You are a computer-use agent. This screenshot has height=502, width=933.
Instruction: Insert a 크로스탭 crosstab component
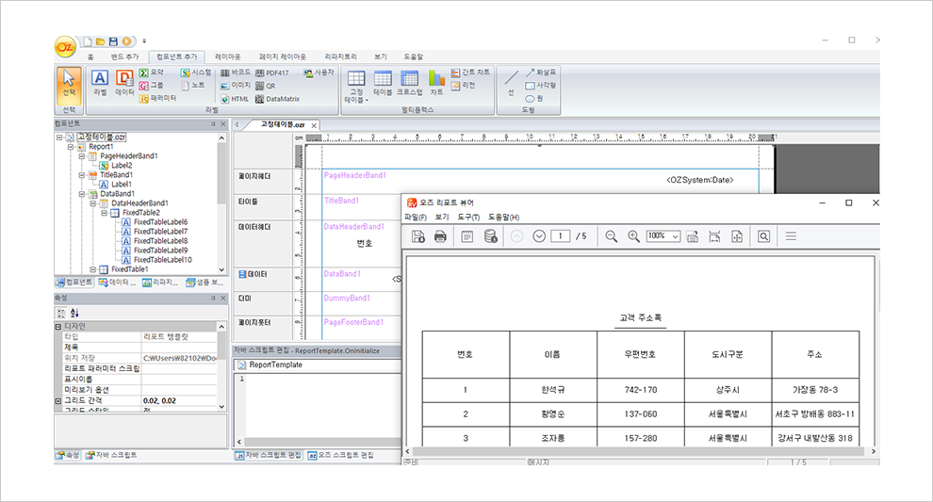click(x=409, y=83)
